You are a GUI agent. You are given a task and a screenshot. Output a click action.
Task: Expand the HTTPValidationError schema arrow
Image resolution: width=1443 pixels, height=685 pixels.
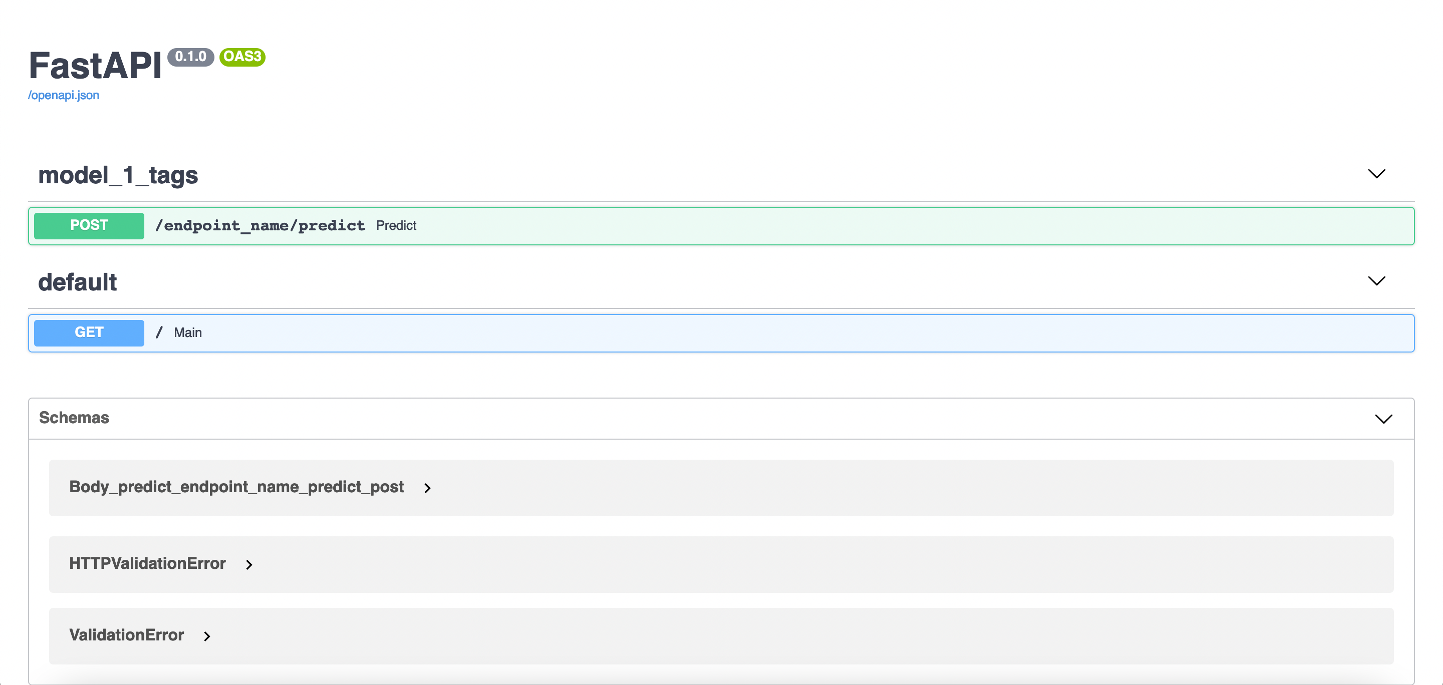pos(250,565)
